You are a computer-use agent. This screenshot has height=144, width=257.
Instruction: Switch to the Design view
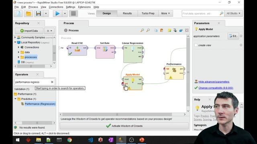tap(107, 13)
